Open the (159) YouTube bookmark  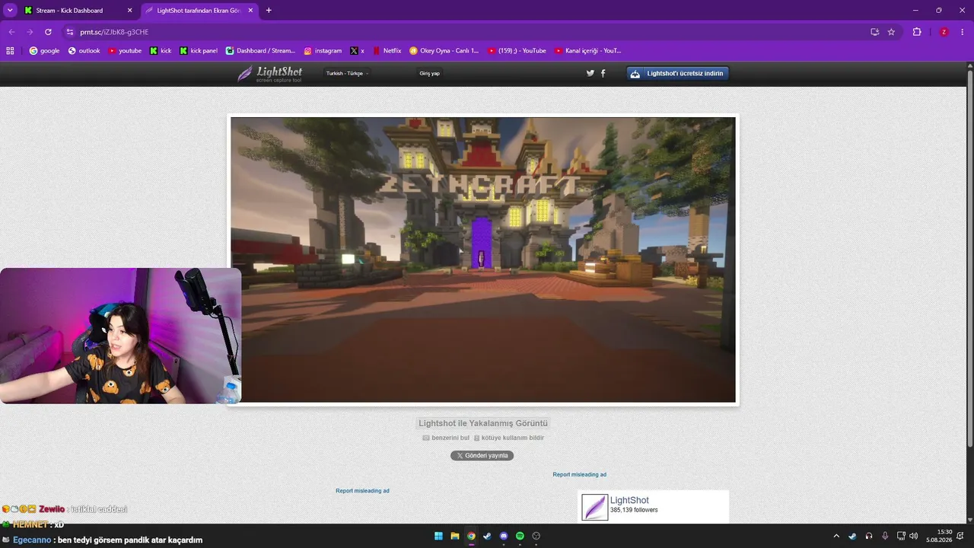(x=517, y=51)
